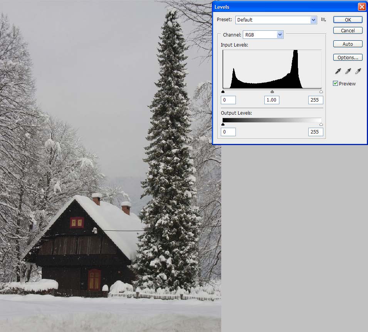Viewport: 368px width, 332px height.
Task: Click the input shadows black slider handle
Action: [x=223, y=92]
